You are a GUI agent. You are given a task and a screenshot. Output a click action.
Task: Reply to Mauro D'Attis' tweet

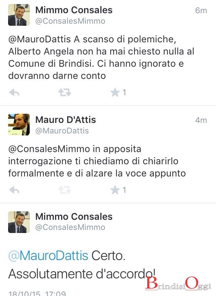pyautogui.click(x=14, y=190)
